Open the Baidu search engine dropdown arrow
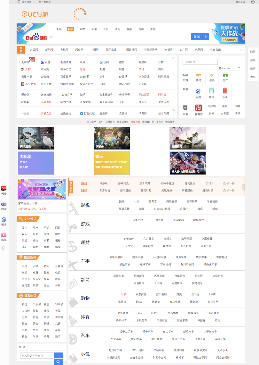Screen dimensions: 259x365 (50, 37)
